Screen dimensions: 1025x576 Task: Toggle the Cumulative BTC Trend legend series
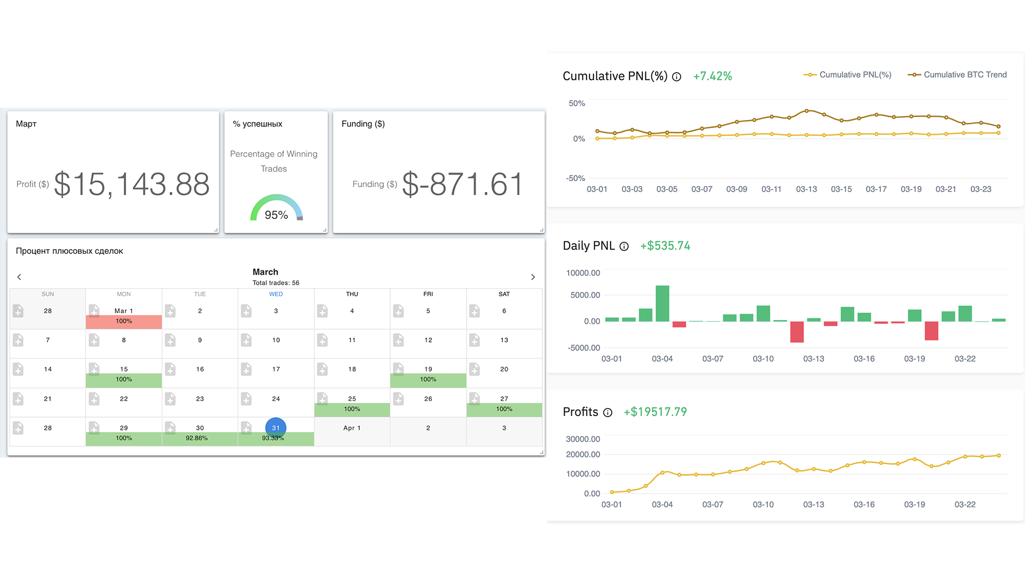tap(957, 75)
